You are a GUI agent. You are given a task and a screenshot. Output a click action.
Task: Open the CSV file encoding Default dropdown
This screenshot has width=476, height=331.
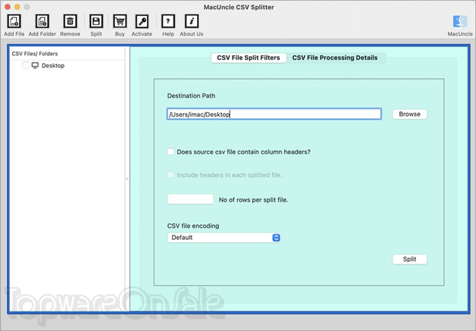[224, 237]
